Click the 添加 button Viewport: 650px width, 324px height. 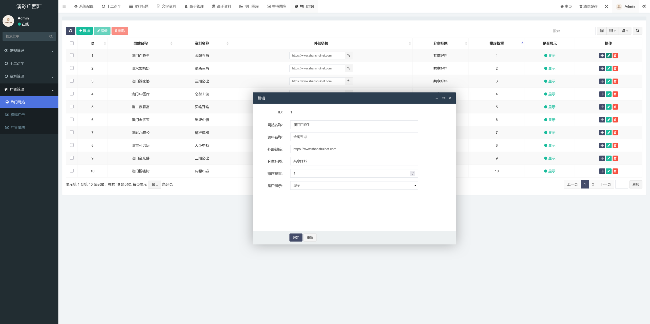click(85, 31)
